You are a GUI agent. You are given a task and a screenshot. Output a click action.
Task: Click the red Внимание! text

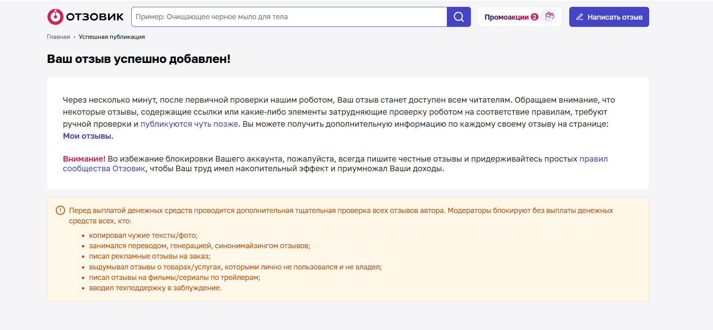tap(84, 159)
